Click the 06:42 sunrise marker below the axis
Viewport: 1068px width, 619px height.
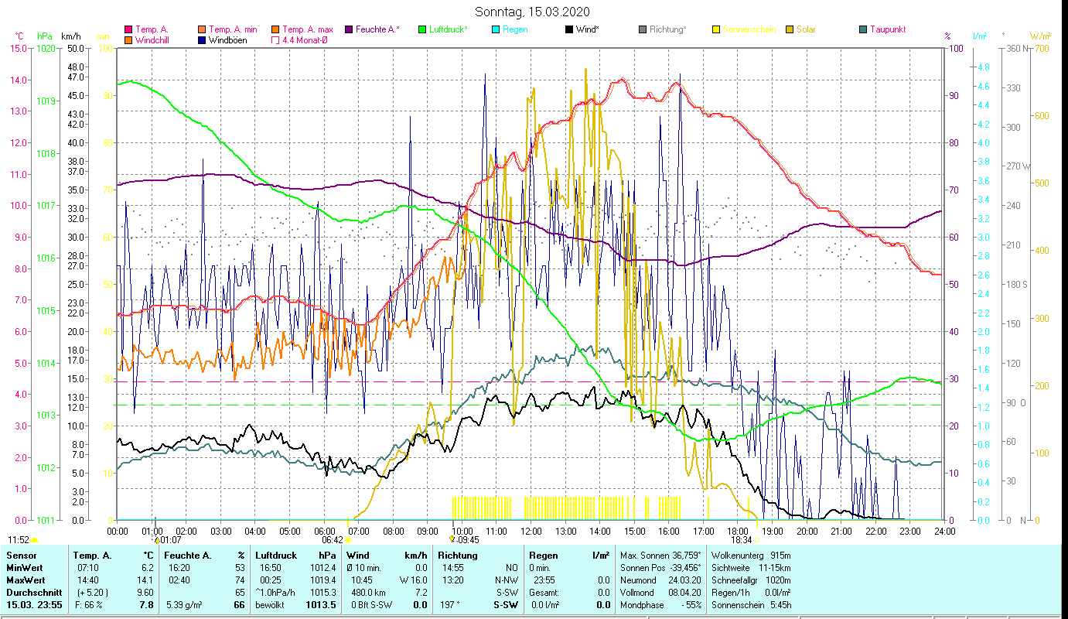(333, 540)
